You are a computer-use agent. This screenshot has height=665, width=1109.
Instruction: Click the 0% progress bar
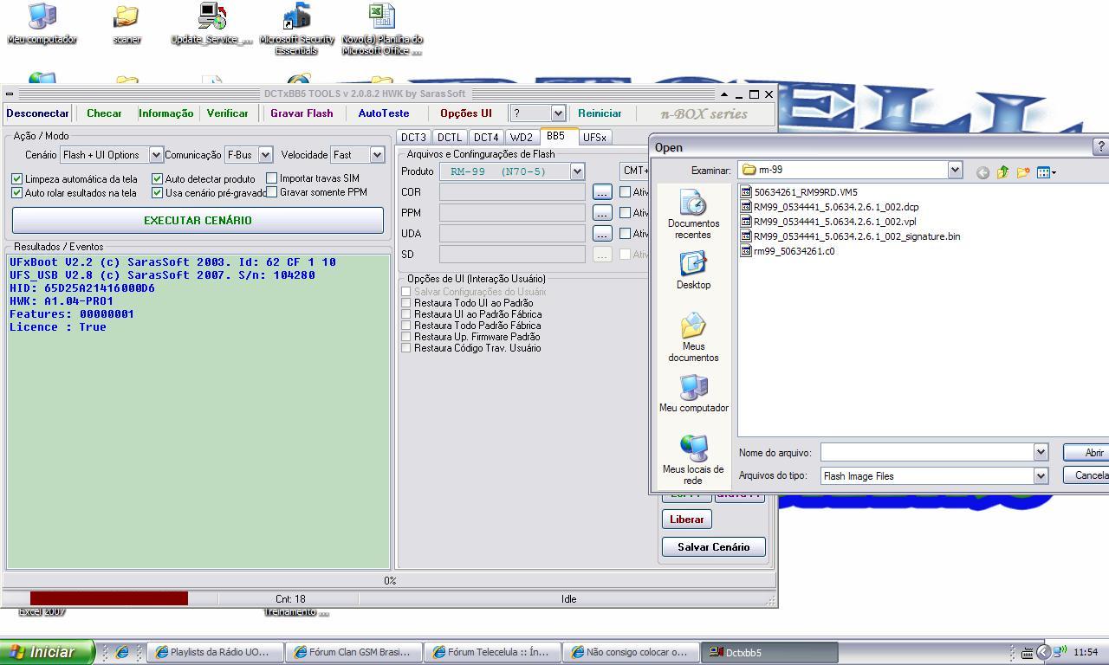click(390, 580)
